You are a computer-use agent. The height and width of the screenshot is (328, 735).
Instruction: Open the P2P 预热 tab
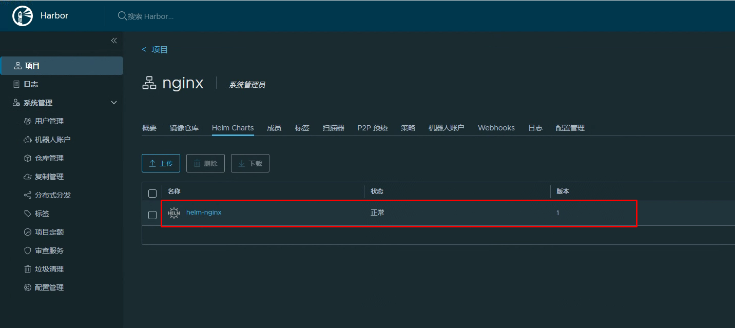pyautogui.click(x=373, y=128)
